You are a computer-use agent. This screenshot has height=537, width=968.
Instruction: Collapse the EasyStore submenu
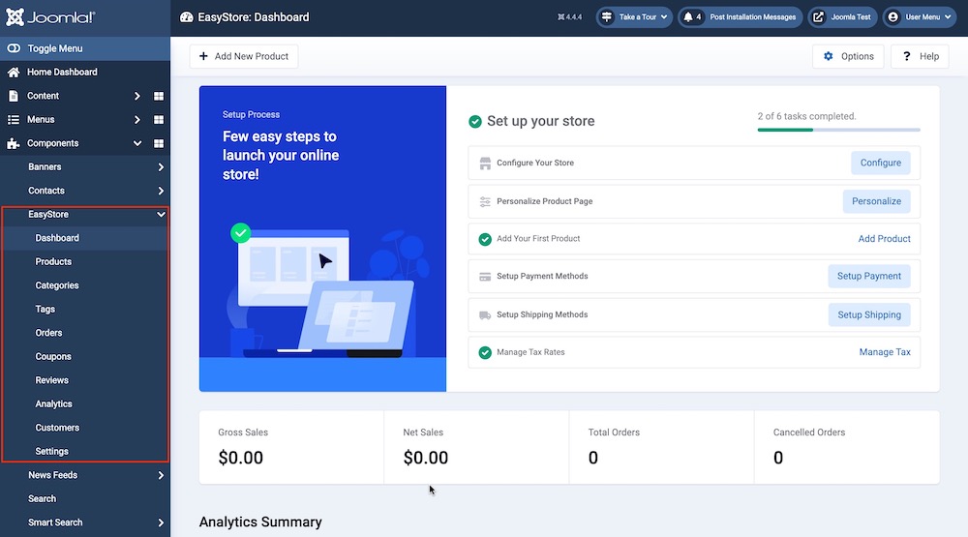pos(161,215)
